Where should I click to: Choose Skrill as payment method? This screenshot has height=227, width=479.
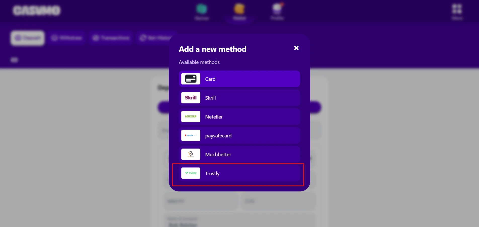point(239,98)
